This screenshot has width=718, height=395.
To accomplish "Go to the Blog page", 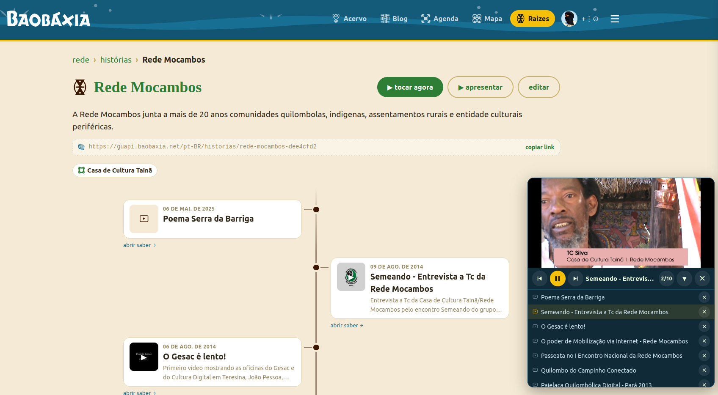I will [394, 19].
